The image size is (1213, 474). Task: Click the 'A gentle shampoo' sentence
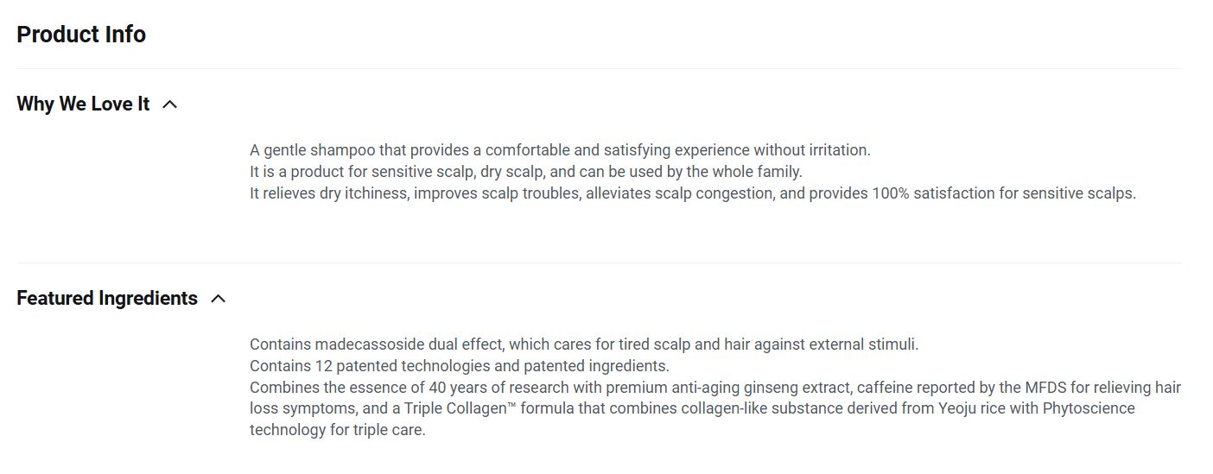560,150
